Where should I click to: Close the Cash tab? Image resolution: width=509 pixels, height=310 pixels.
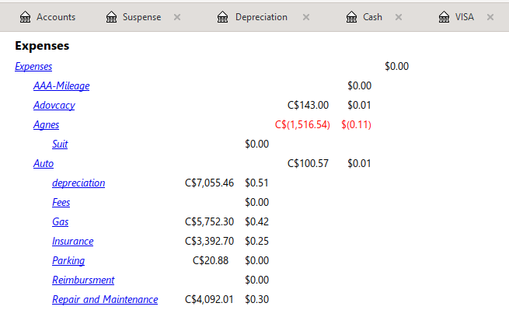pos(399,17)
